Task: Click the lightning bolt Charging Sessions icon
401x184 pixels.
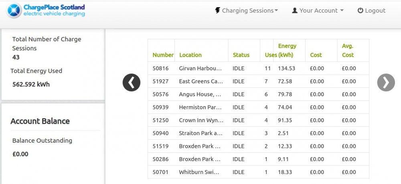Action: coord(217,10)
